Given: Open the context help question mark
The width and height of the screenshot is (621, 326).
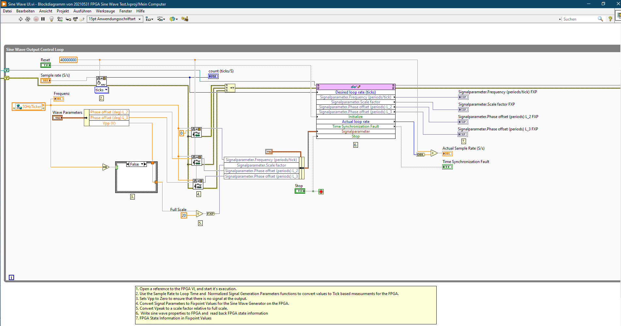Looking at the screenshot, I should (x=610, y=19).
